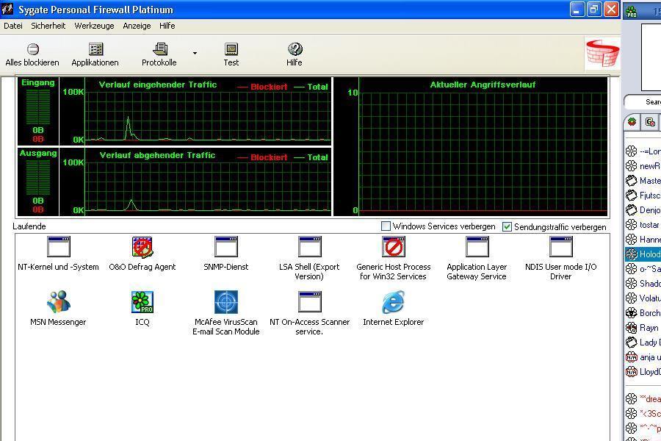Open the Werkzeuge menu
The image size is (661, 441).
pyautogui.click(x=94, y=26)
